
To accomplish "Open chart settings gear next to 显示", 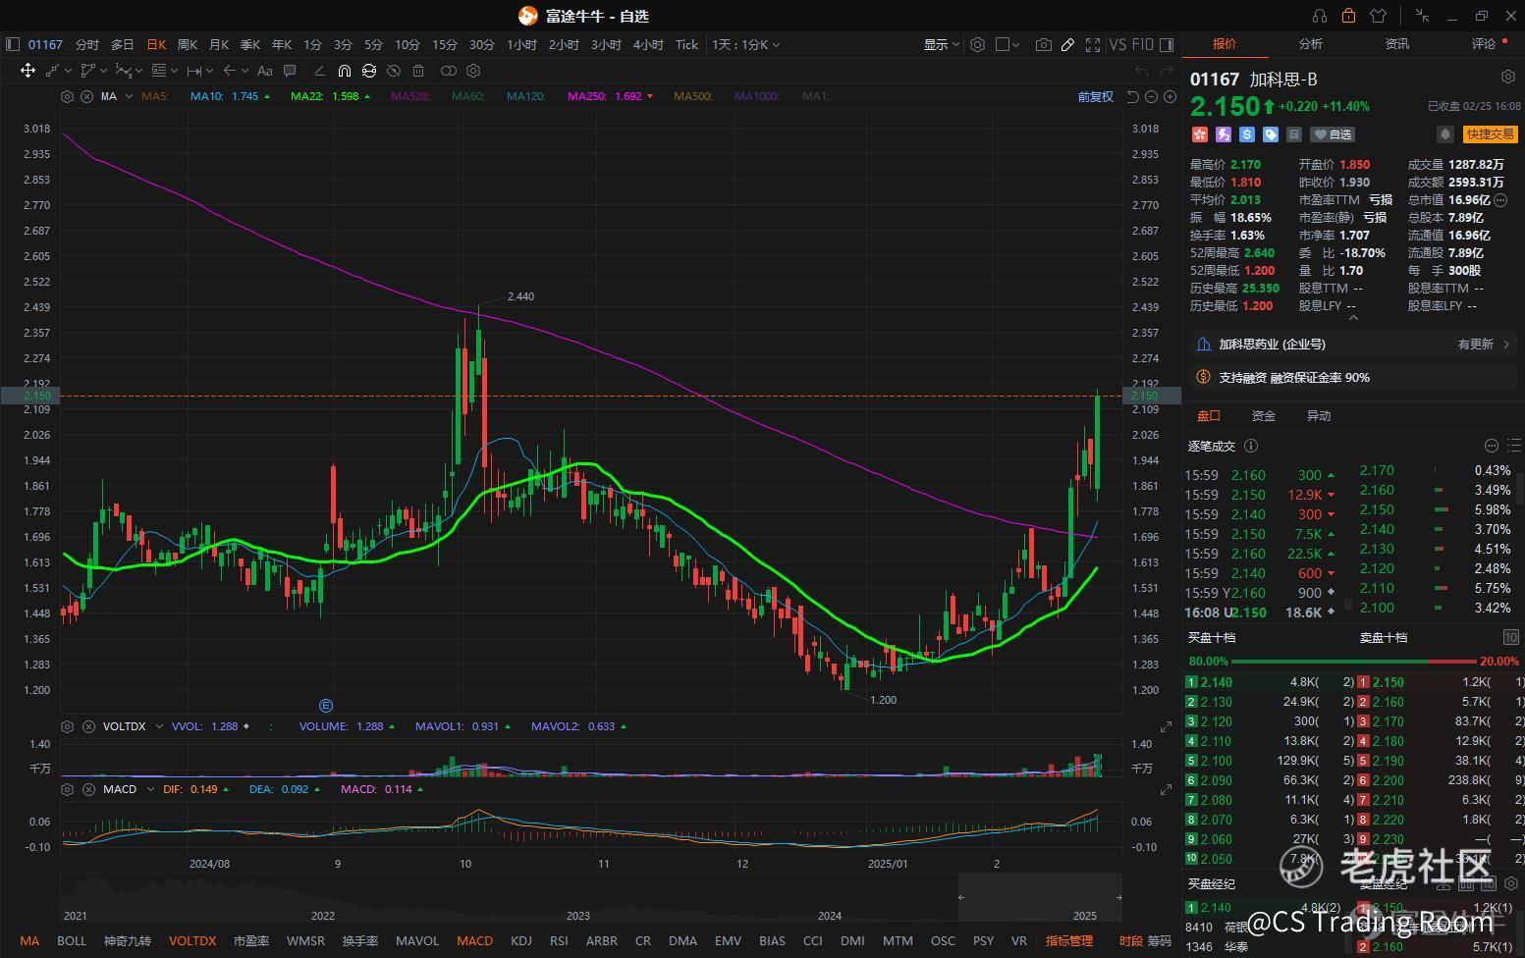I will 977,44.
